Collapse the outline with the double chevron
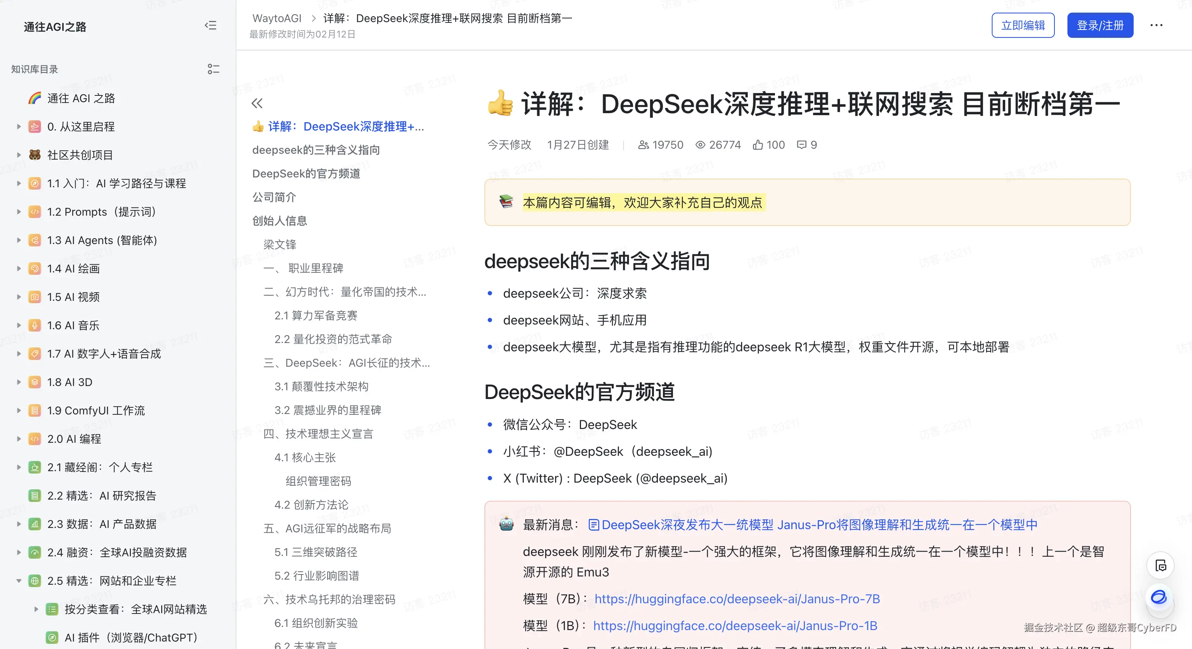The height and width of the screenshot is (649, 1192). [257, 103]
